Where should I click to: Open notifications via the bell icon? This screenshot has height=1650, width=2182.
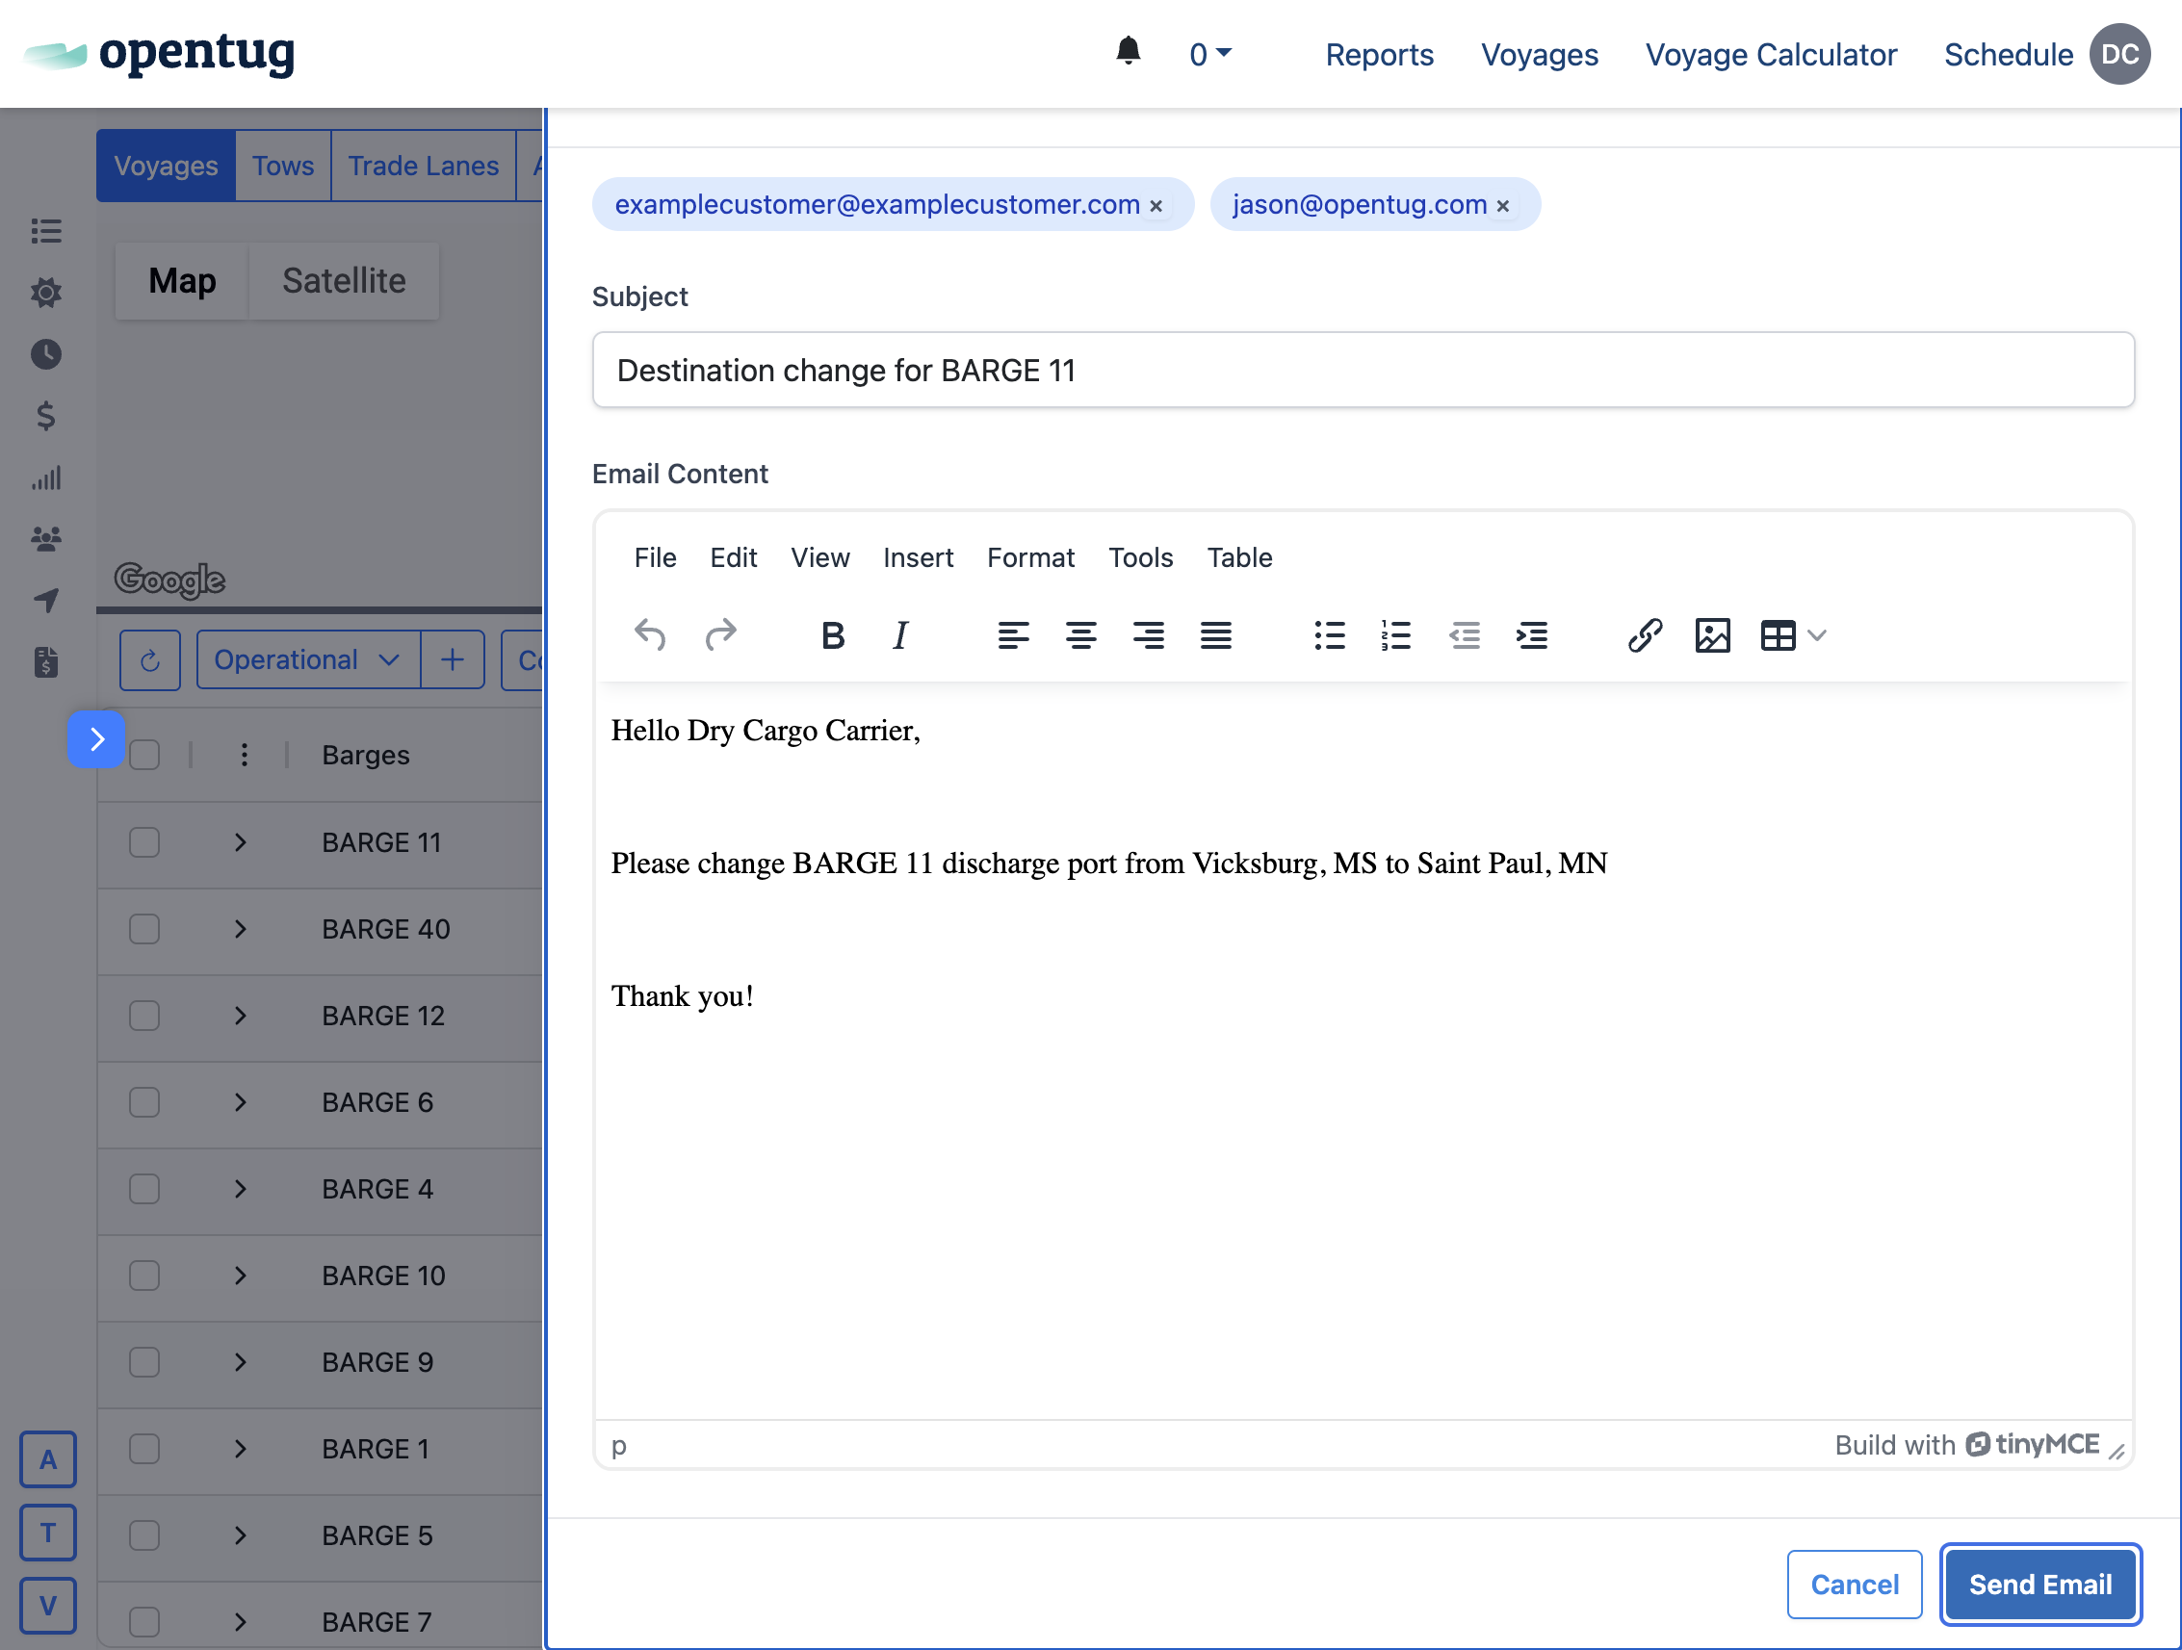1128,51
